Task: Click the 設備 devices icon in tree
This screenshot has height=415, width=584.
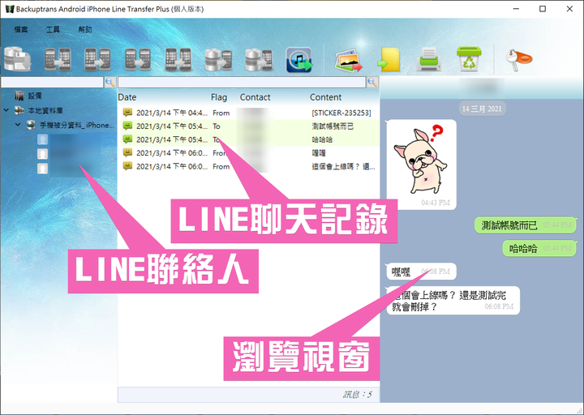Action: coord(19,96)
